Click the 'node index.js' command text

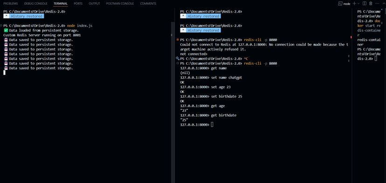pos(80,26)
